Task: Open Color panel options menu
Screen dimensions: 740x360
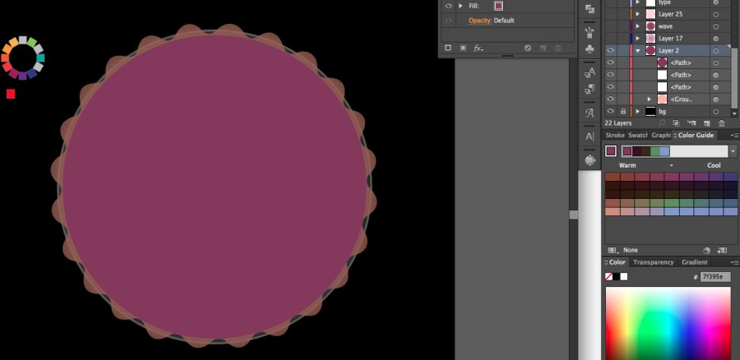Action: [x=734, y=262]
